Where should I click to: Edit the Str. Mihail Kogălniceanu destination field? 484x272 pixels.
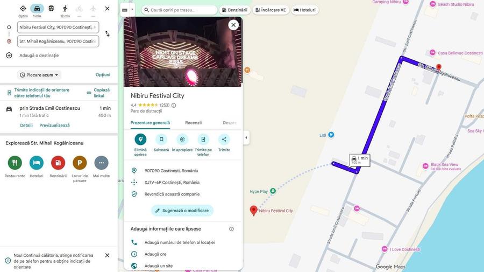[x=58, y=41]
